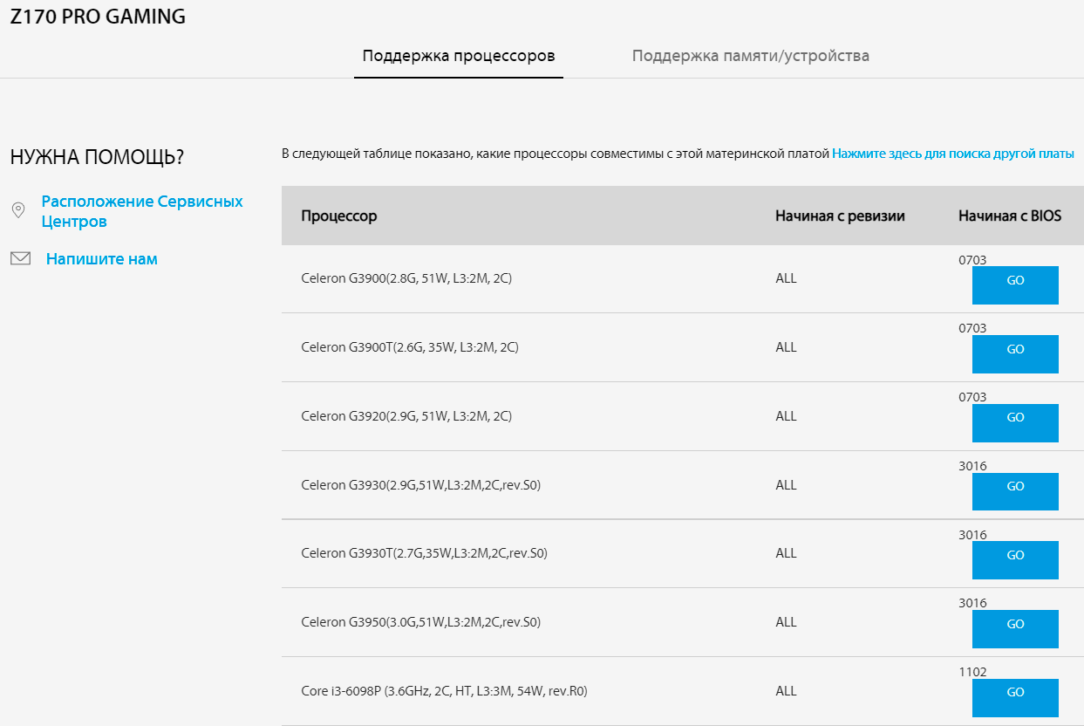Open Расположение Сервисных Центров link
The width and height of the screenshot is (1084, 726).
pos(142,211)
